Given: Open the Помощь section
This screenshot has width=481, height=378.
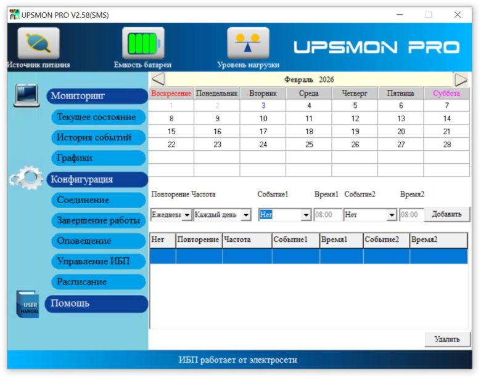Looking at the screenshot, I should click(x=96, y=304).
